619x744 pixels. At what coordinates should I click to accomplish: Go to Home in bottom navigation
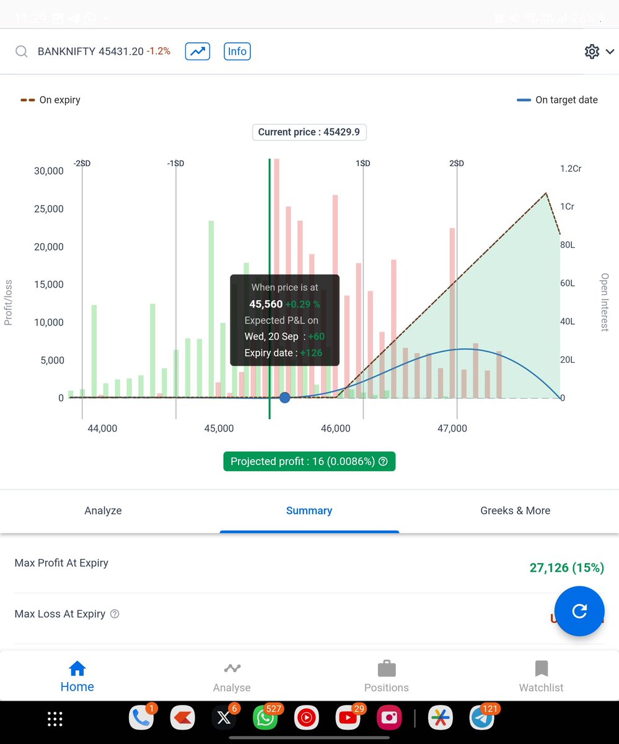[77, 677]
